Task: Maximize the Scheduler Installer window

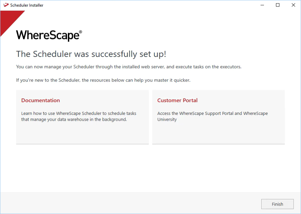Action: (x=278, y=5)
